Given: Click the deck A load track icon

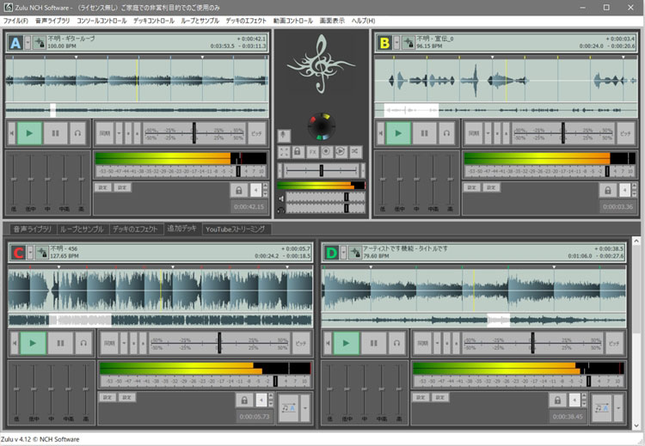Looking at the screenshot, I should [x=39, y=42].
